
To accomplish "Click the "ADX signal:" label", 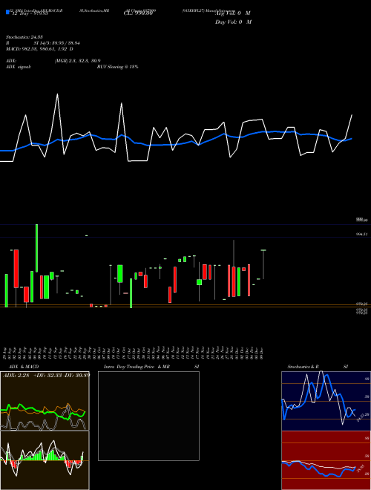I will pos(19,67).
